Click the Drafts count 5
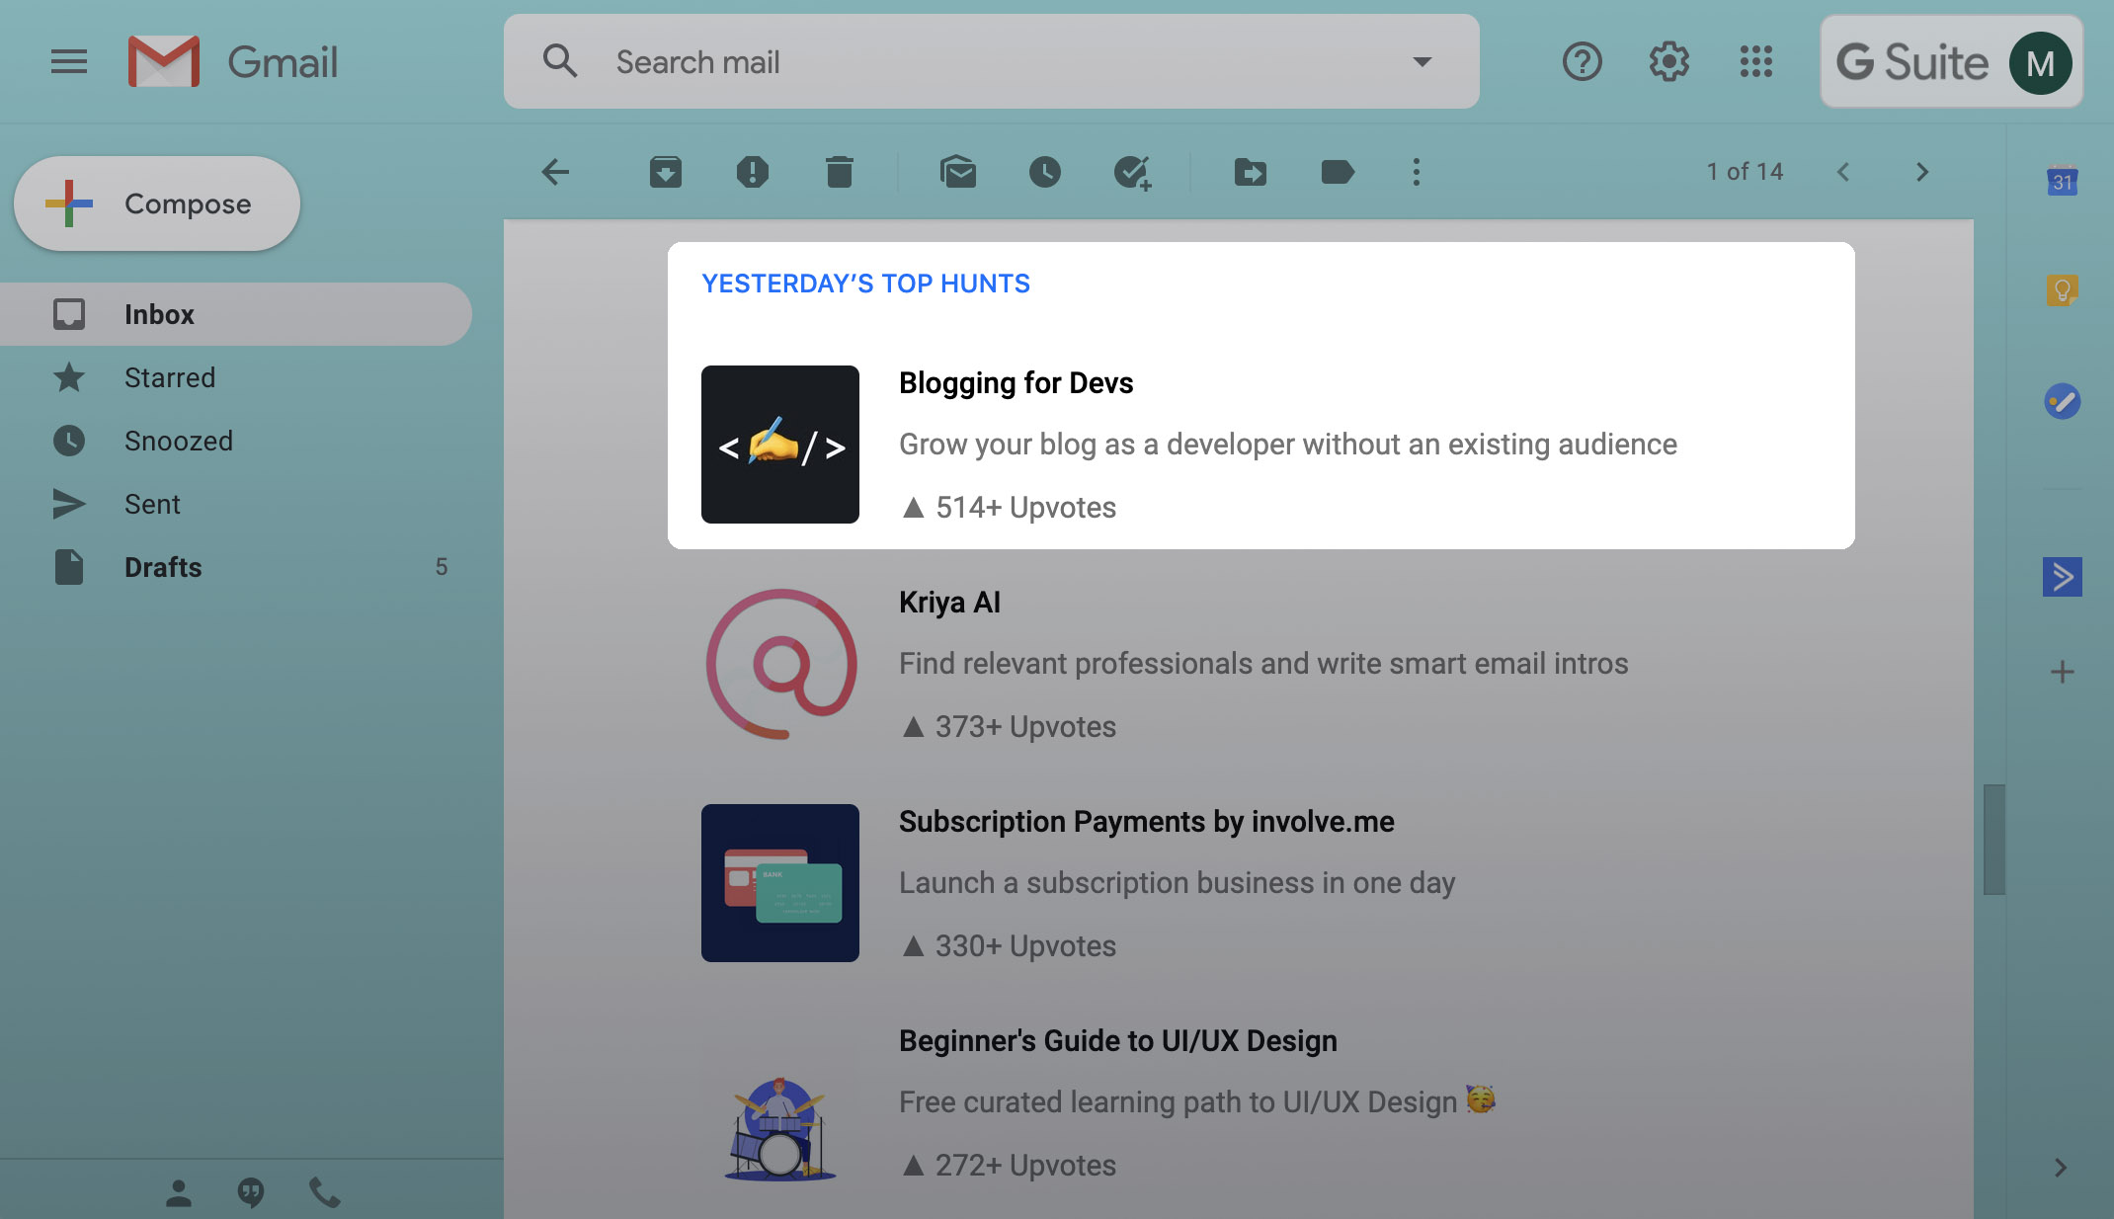Image resolution: width=2114 pixels, height=1219 pixels. tap(442, 567)
